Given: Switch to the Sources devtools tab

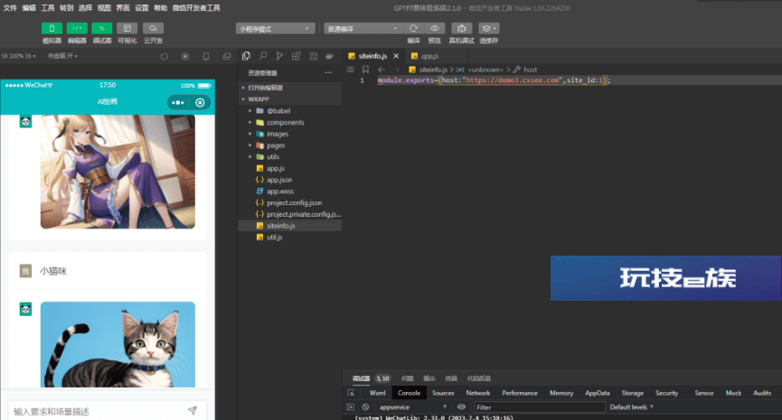Looking at the screenshot, I should (x=443, y=393).
